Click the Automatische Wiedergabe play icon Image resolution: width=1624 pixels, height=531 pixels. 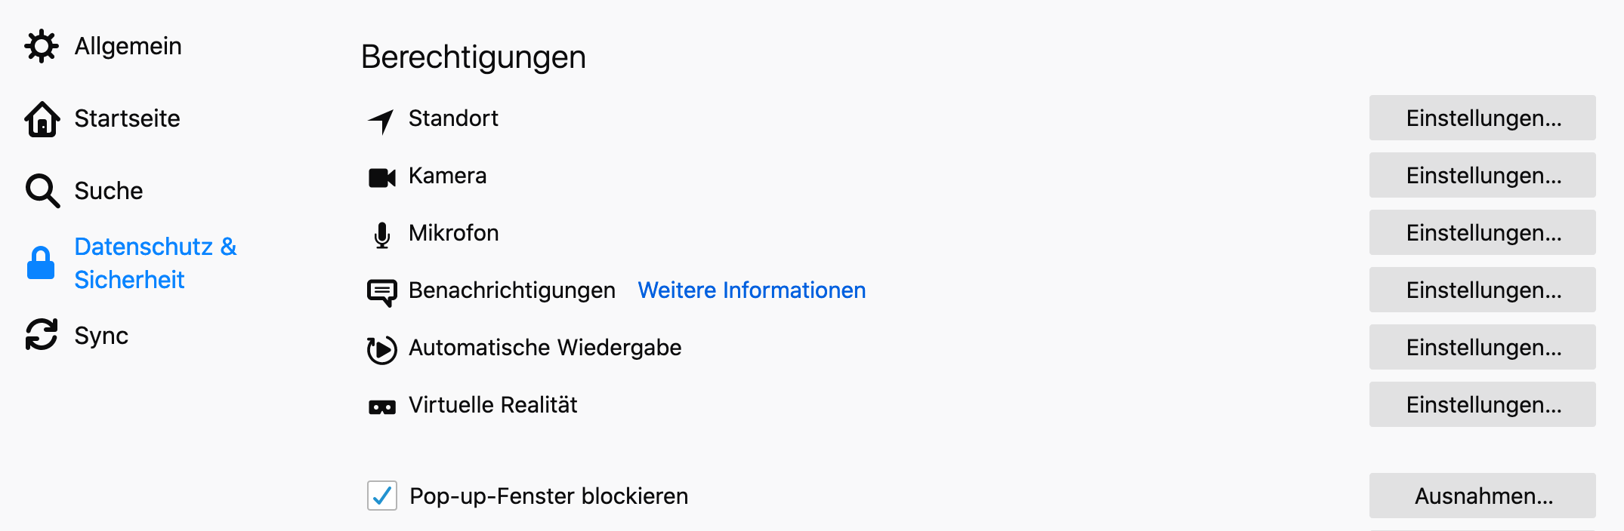[382, 349]
